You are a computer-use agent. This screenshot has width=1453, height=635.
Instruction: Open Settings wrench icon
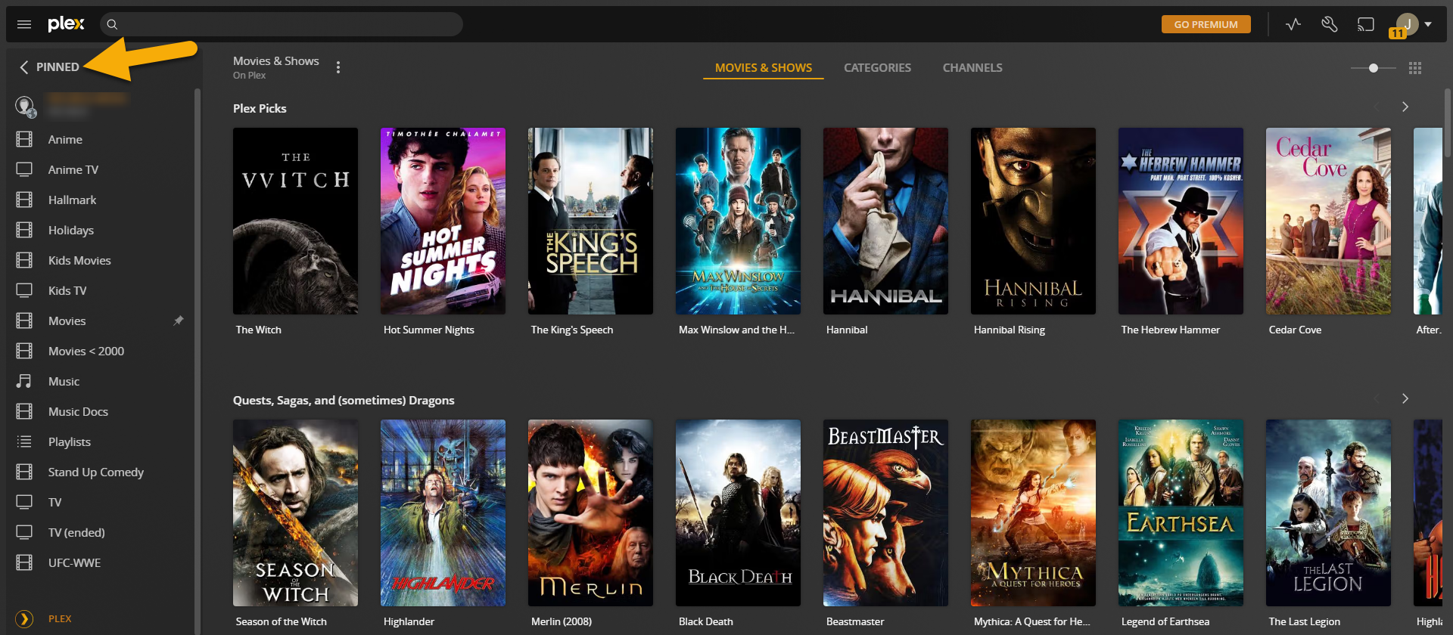(1329, 24)
